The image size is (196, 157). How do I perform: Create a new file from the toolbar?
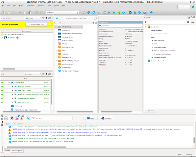click(4, 13)
